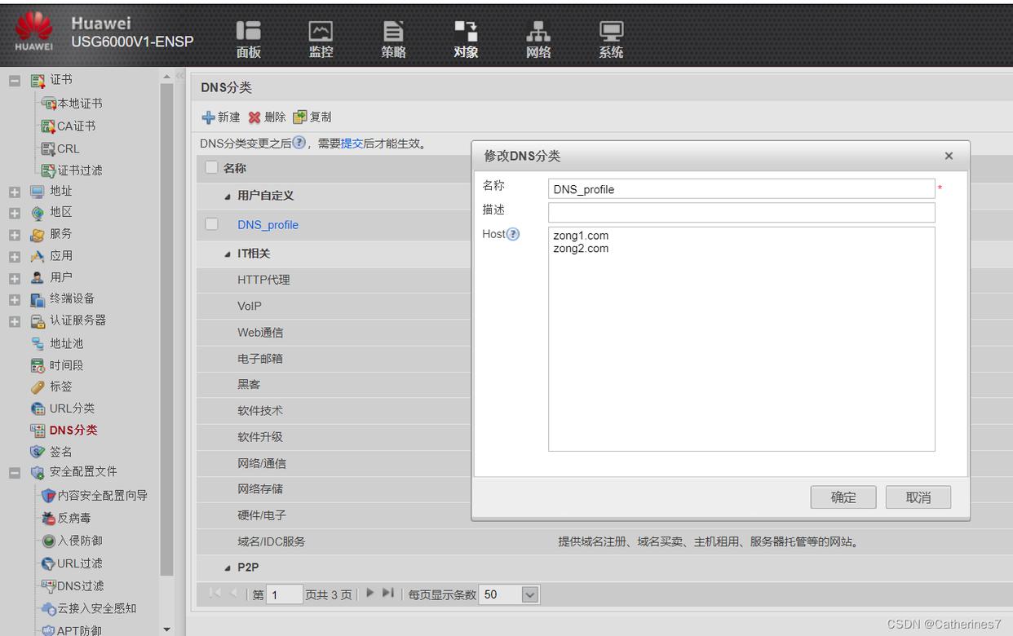The height and width of the screenshot is (636, 1013).
Task: Tick the DNS_profile row checkbox
Action: click(x=212, y=224)
